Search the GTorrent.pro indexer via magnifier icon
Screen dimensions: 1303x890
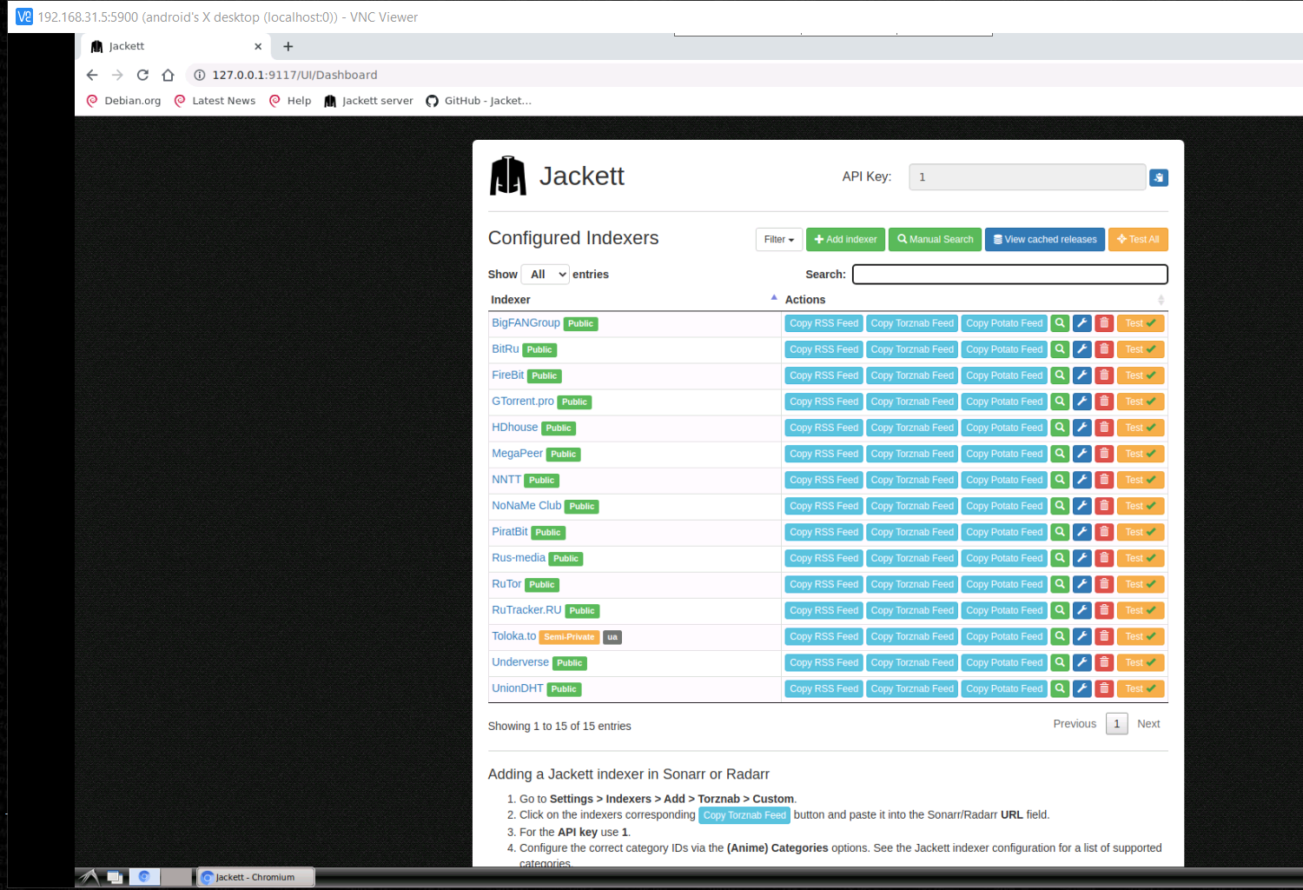(1060, 402)
